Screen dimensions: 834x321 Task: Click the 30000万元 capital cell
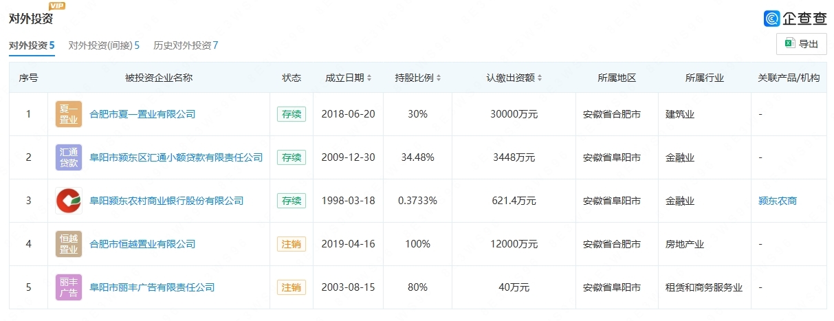514,114
